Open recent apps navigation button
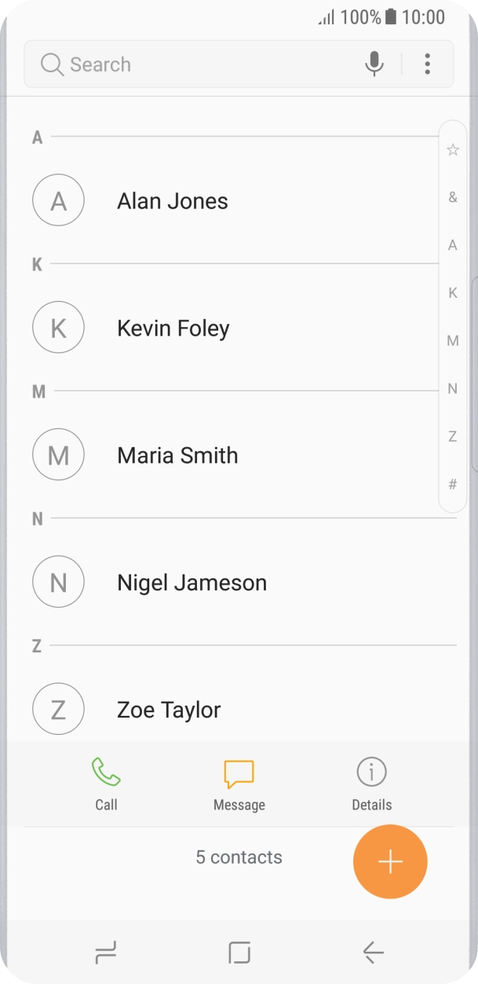The image size is (478, 984). click(105, 953)
